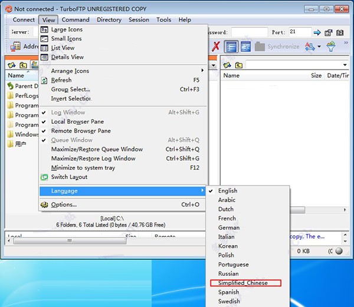Image resolution: width=354 pixels, height=307 pixels.
Task: Open the Session menu
Action: click(x=139, y=20)
